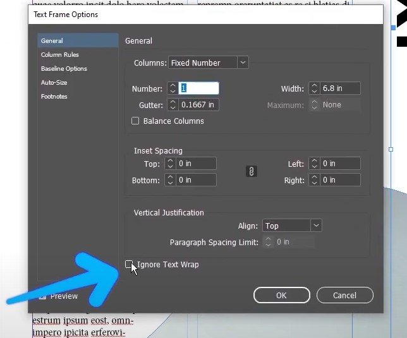
Task: Click the Bottom inset stepper arrows
Action: [x=170, y=180]
